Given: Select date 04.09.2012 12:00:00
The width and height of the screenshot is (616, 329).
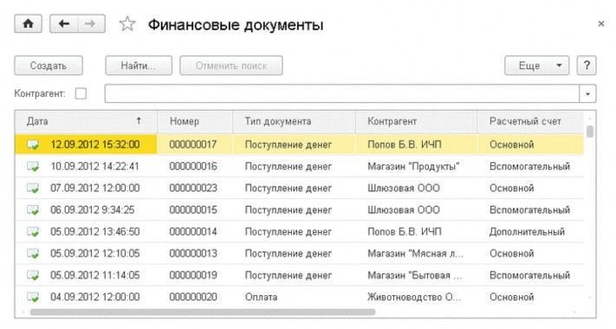Looking at the screenshot, I should point(95,297).
